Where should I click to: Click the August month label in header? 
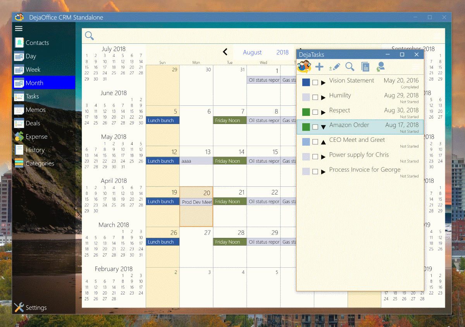point(252,52)
